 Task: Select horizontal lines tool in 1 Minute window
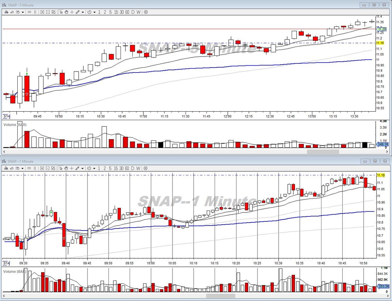(29, 168)
